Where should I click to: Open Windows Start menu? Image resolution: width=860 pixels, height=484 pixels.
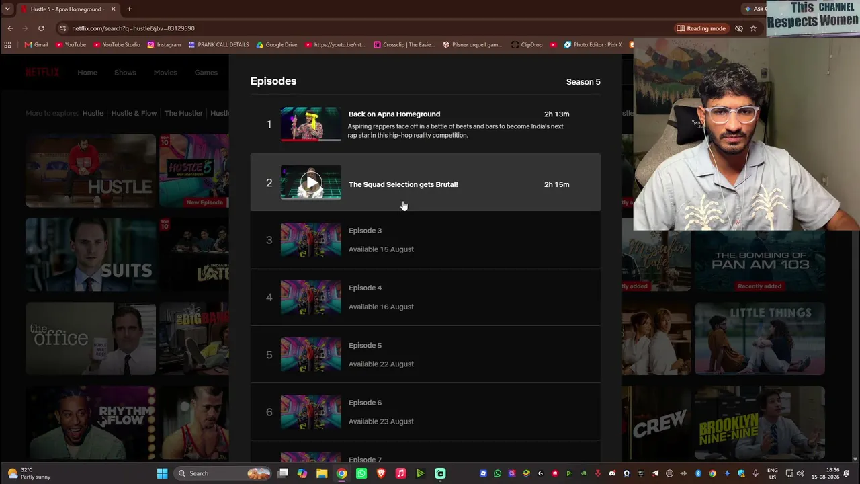162,473
